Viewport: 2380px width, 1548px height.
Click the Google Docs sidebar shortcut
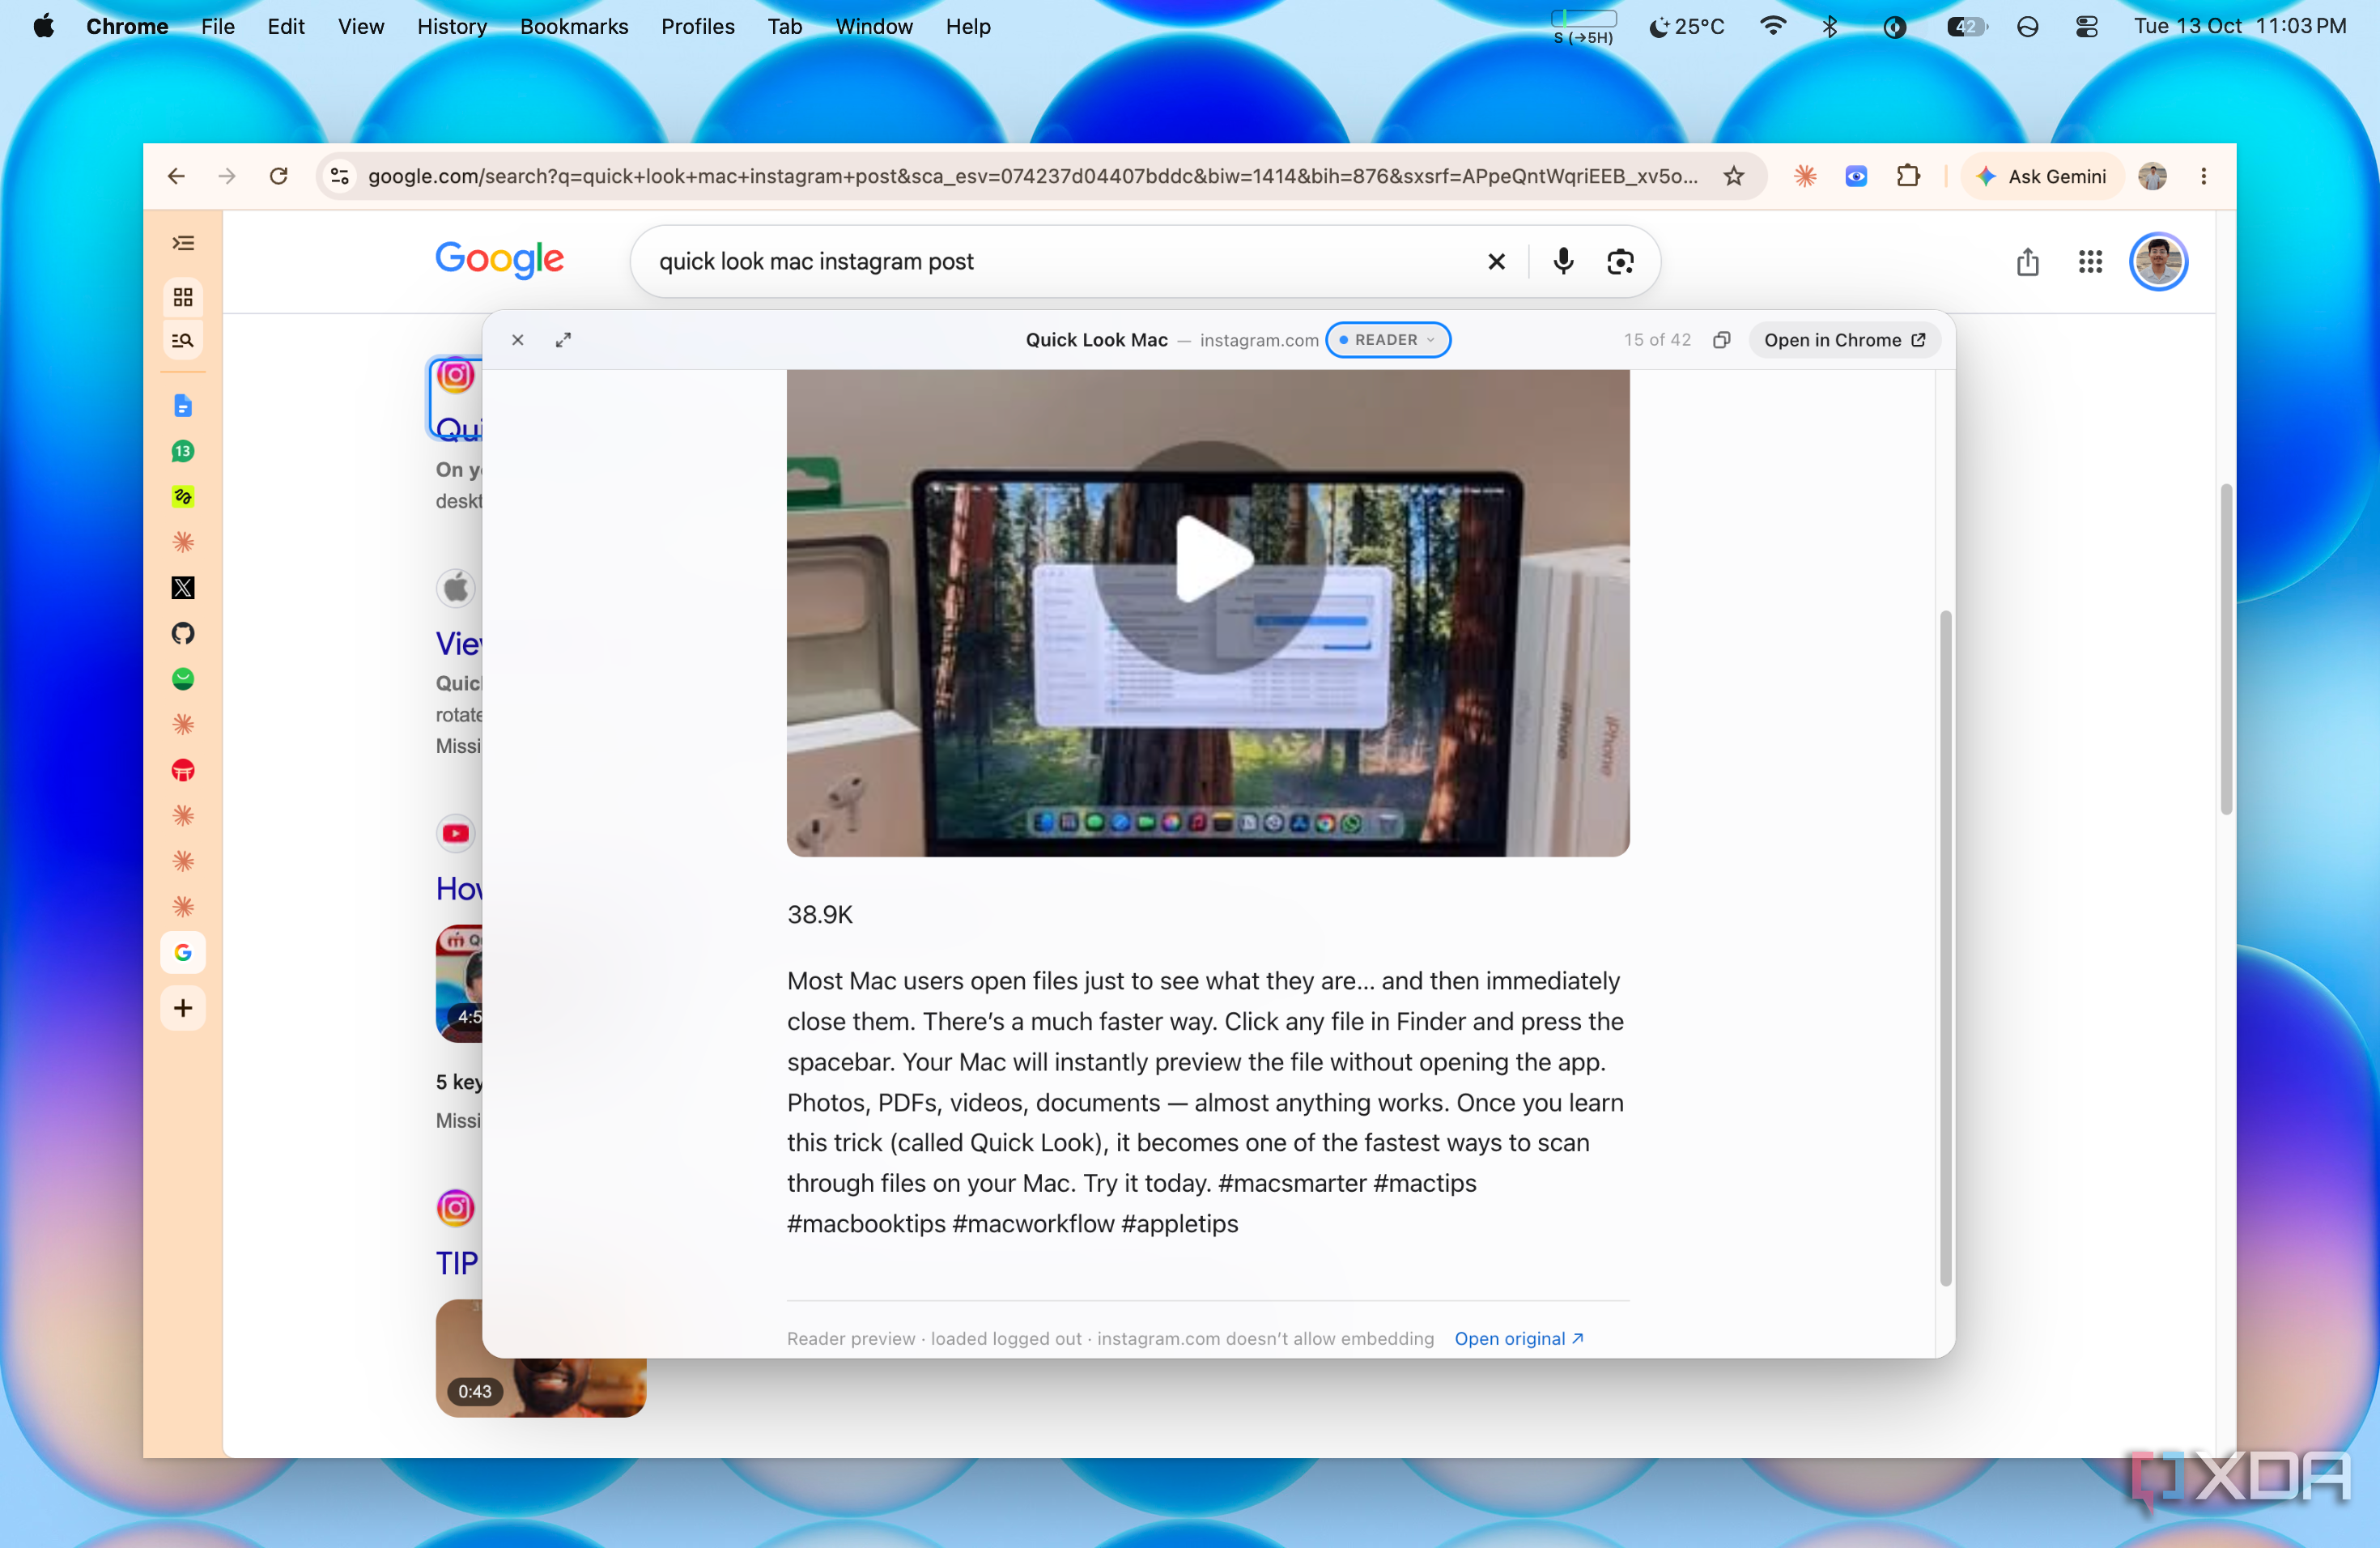183,405
